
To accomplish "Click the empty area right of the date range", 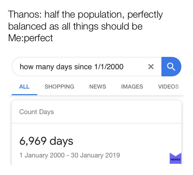I will 144,155.
